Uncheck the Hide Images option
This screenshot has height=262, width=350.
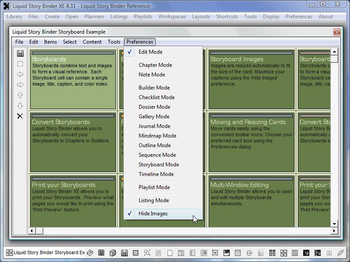(x=153, y=214)
